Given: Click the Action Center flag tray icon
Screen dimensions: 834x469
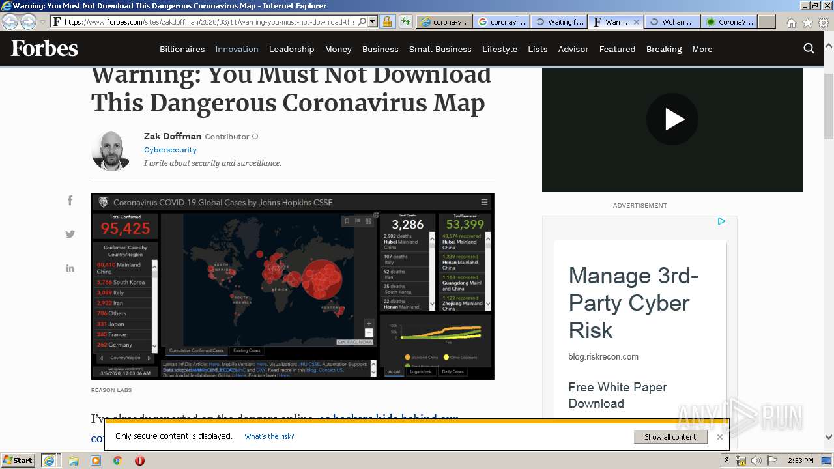Looking at the screenshot, I should point(771,461).
